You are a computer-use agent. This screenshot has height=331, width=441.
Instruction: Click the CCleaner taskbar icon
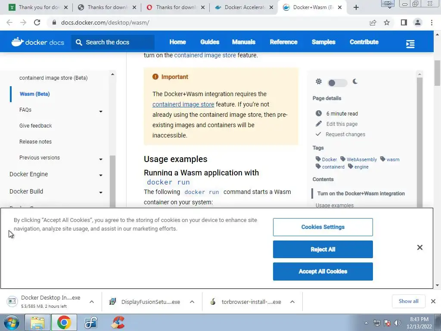tap(118, 322)
